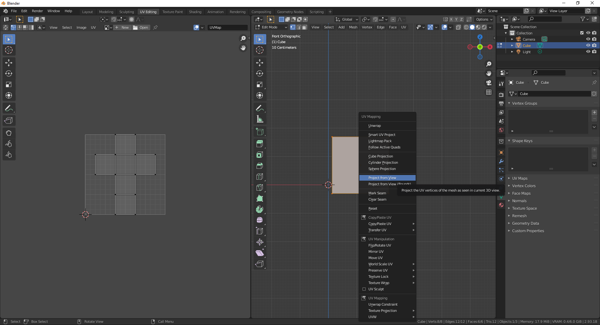Expand the Geometry Data panel

tap(525, 223)
